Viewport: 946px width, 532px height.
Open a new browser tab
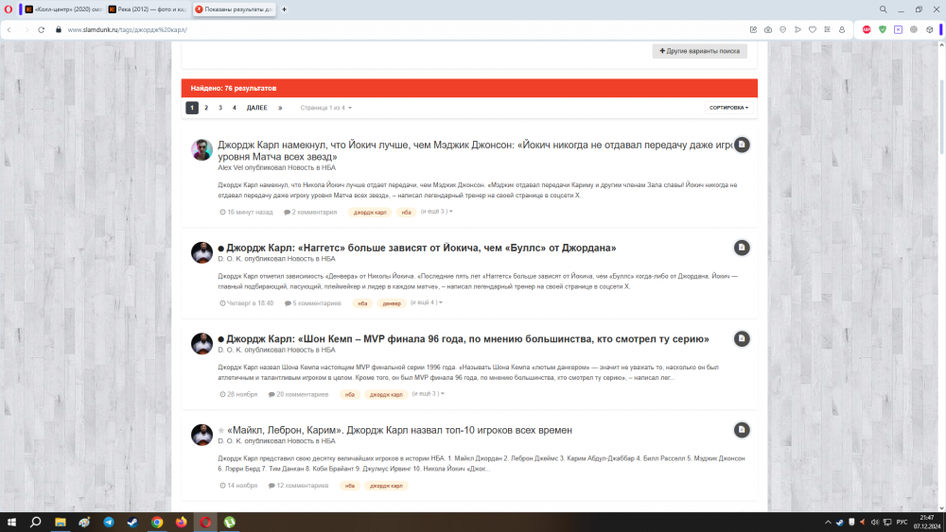point(284,9)
